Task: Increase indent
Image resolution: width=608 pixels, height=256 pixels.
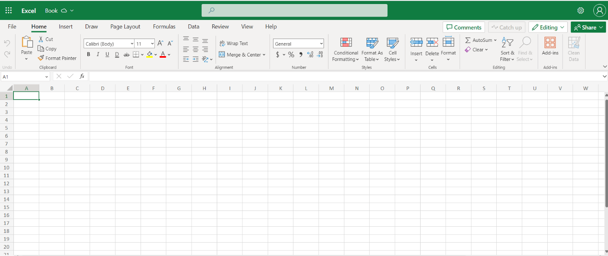Action: coord(196,59)
